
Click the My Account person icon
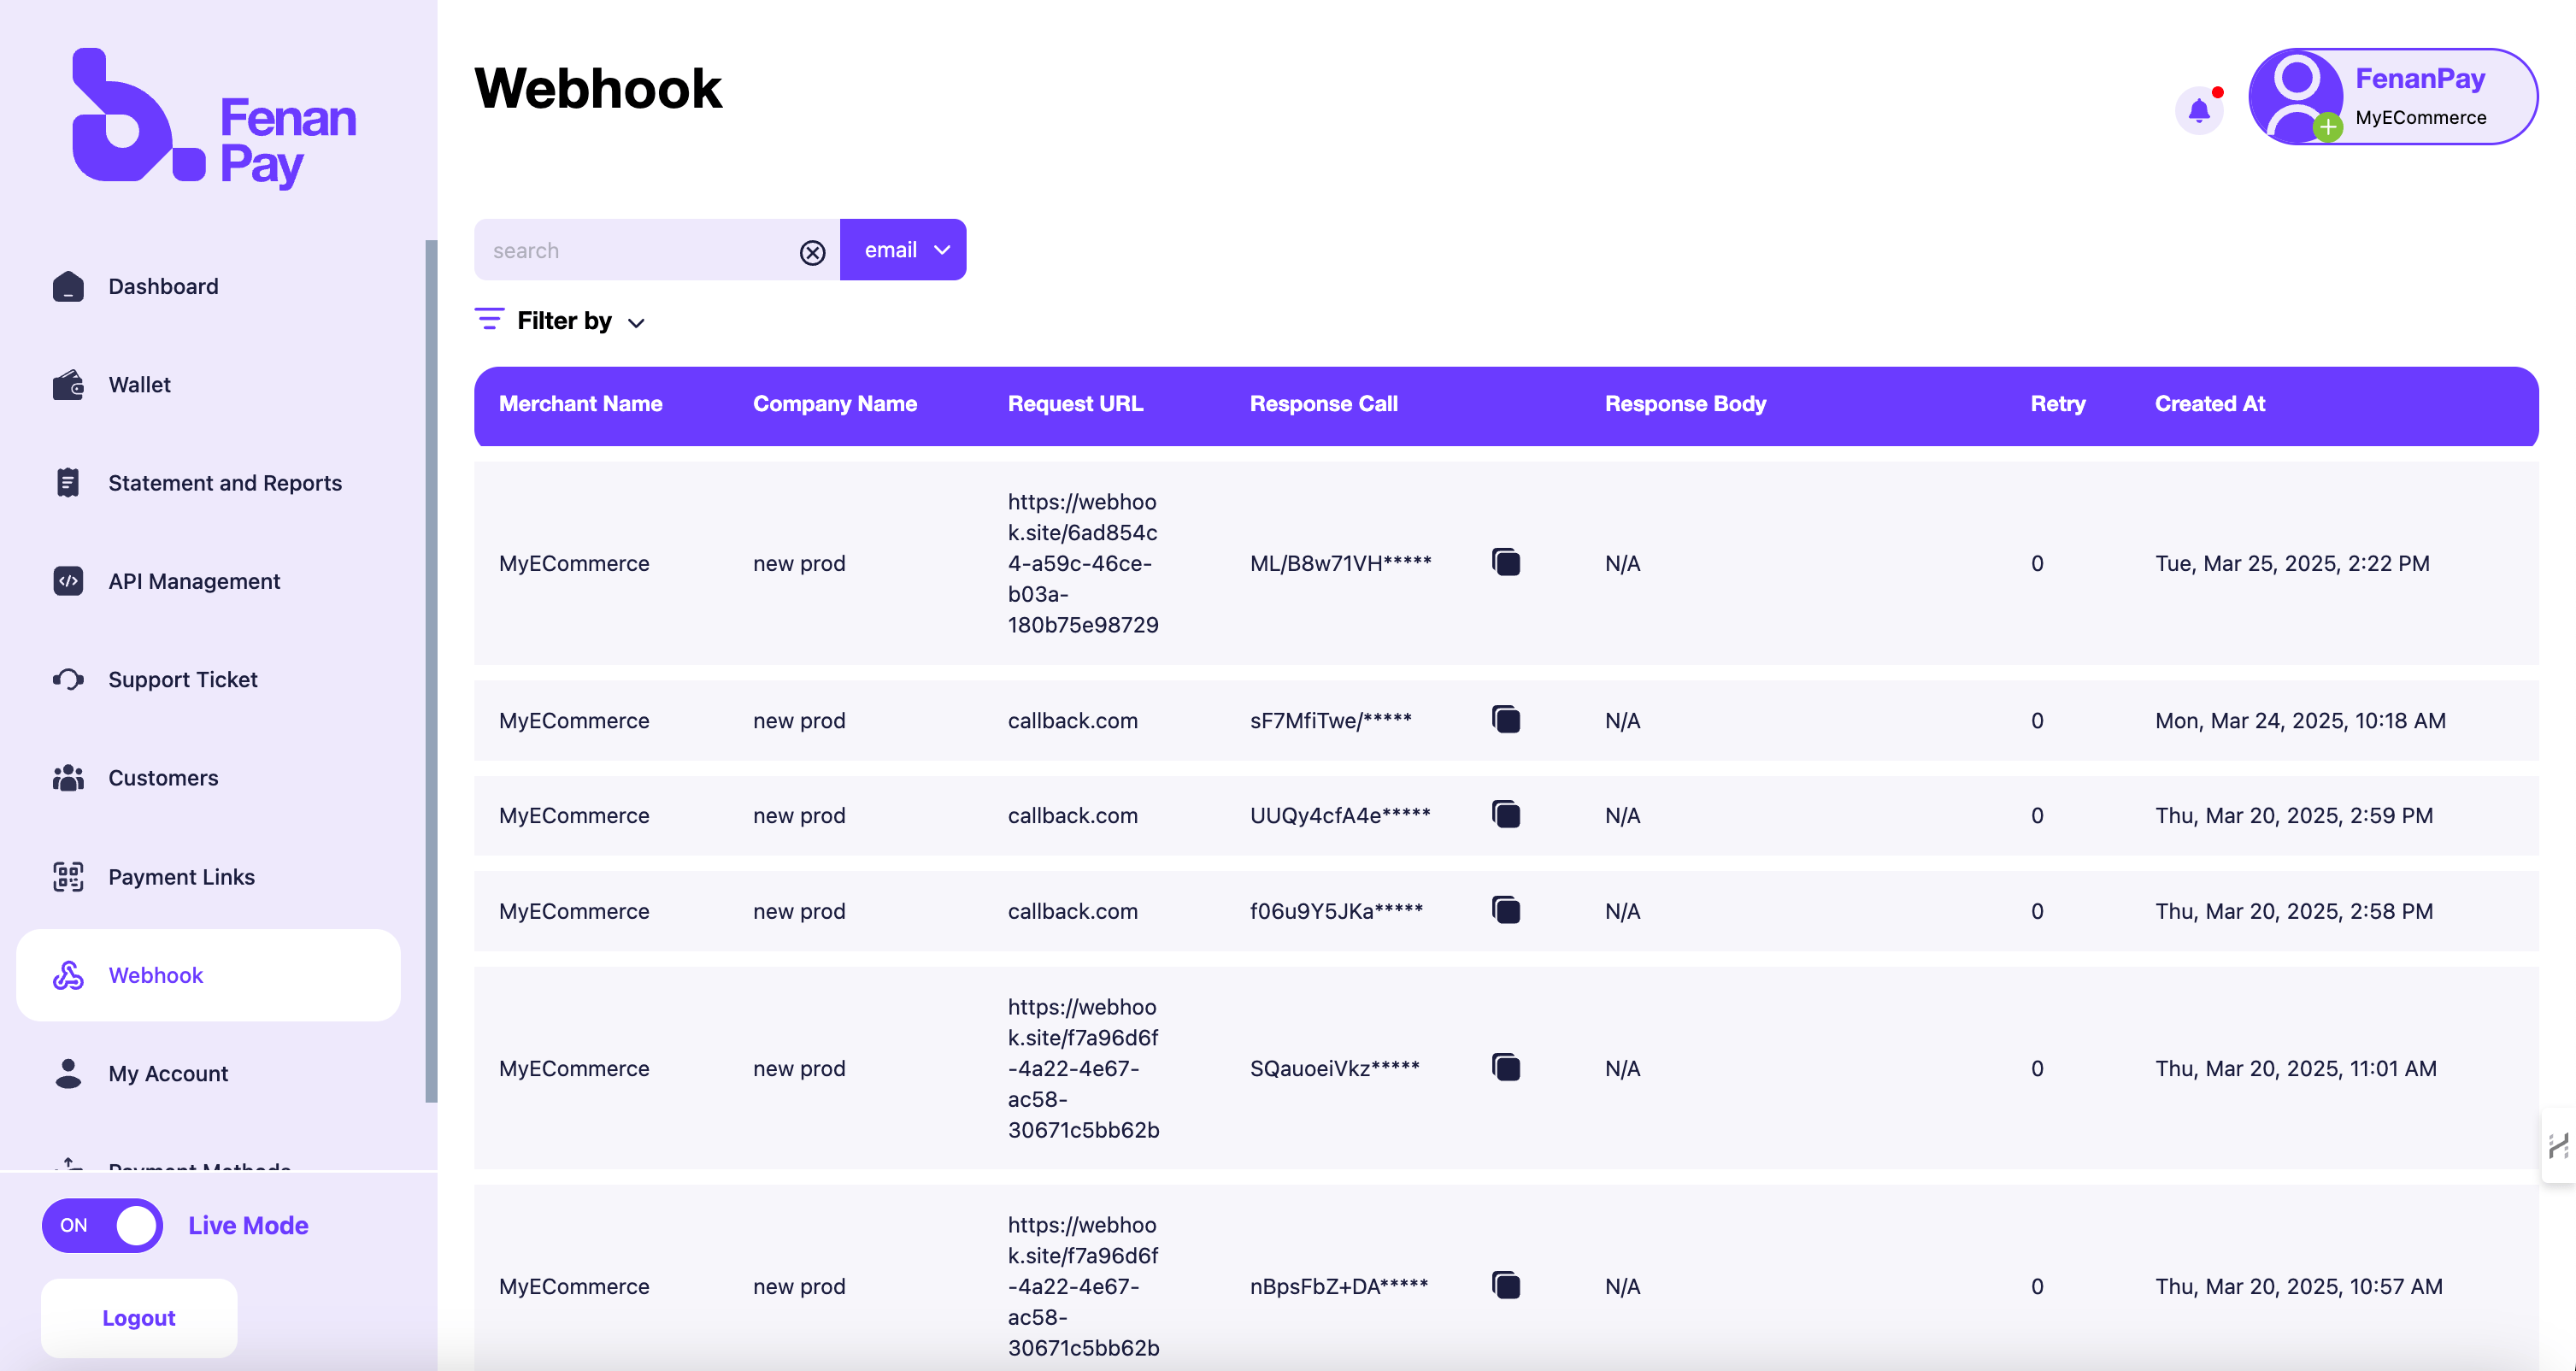[68, 1073]
